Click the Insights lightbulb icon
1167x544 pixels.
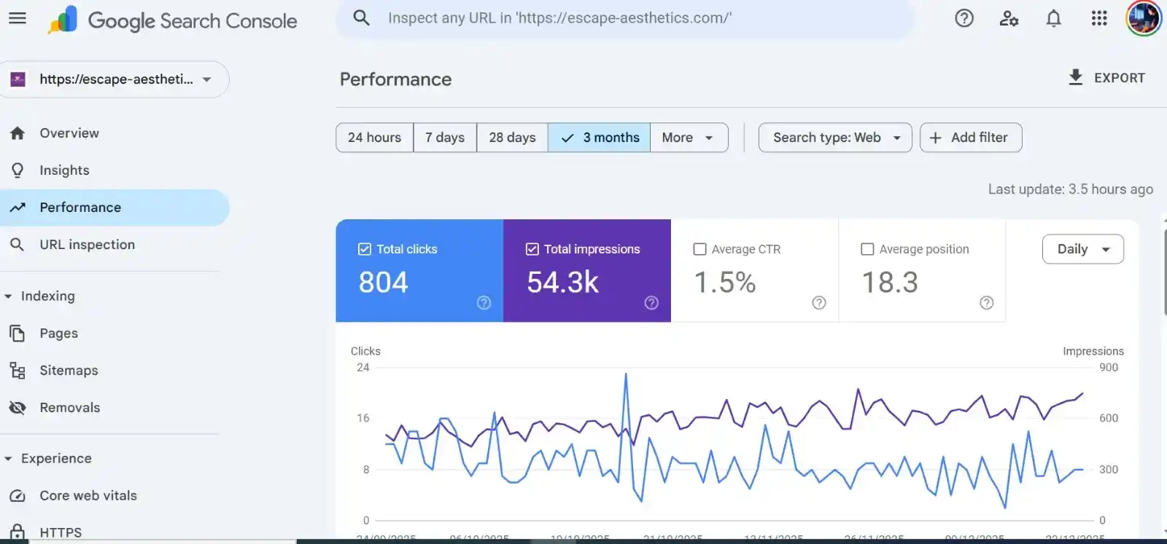tap(18, 170)
